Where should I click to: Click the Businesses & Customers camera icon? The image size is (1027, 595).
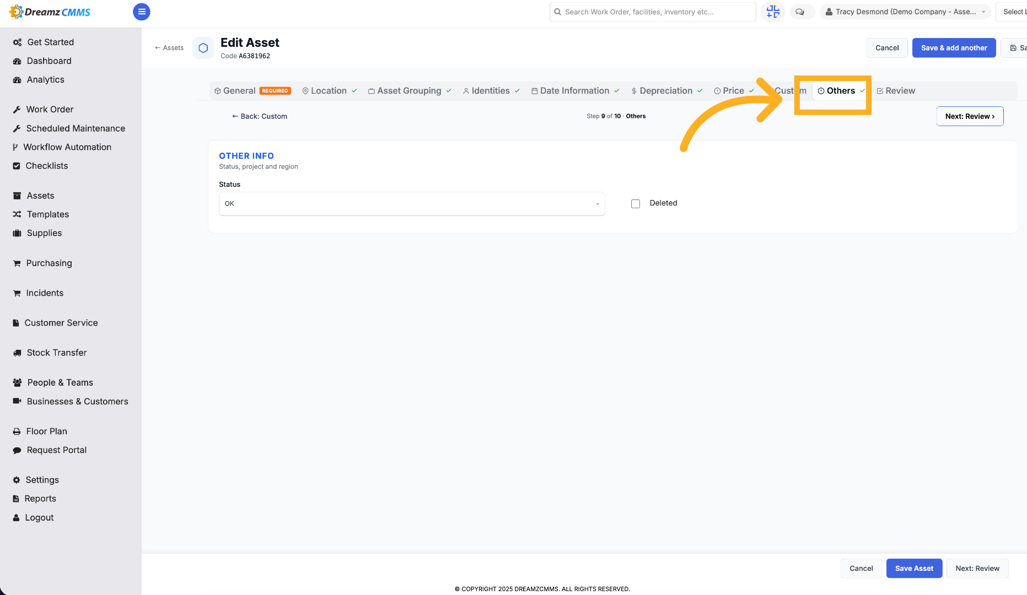tap(17, 401)
